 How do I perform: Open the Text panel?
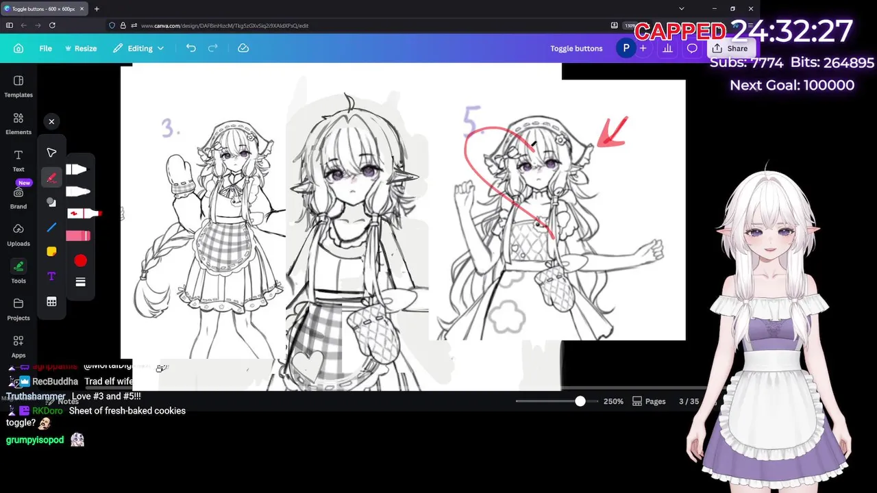pyautogui.click(x=18, y=161)
